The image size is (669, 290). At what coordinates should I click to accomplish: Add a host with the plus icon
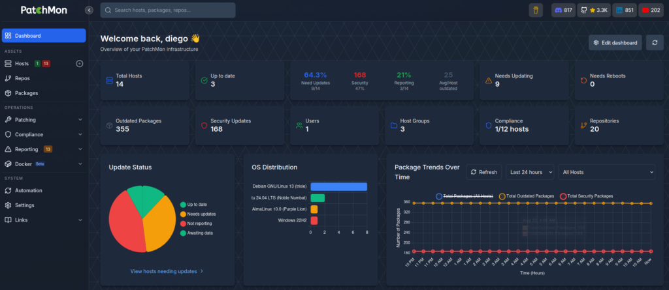coord(79,63)
